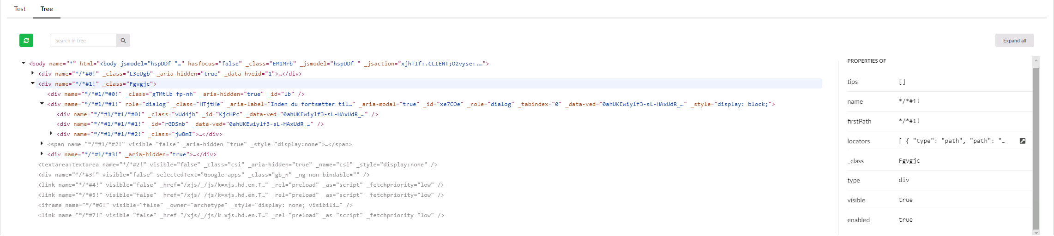
Task: Collapse the dialog div HTjtHe
Action: click(x=42, y=104)
